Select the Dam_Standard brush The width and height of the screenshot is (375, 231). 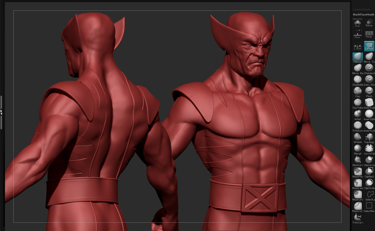(369, 81)
